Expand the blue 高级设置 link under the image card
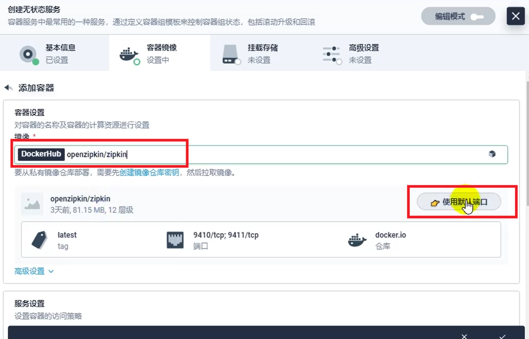 (34, 271)
